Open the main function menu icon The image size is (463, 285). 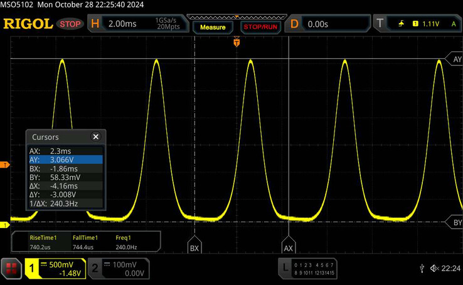(11, 269)
